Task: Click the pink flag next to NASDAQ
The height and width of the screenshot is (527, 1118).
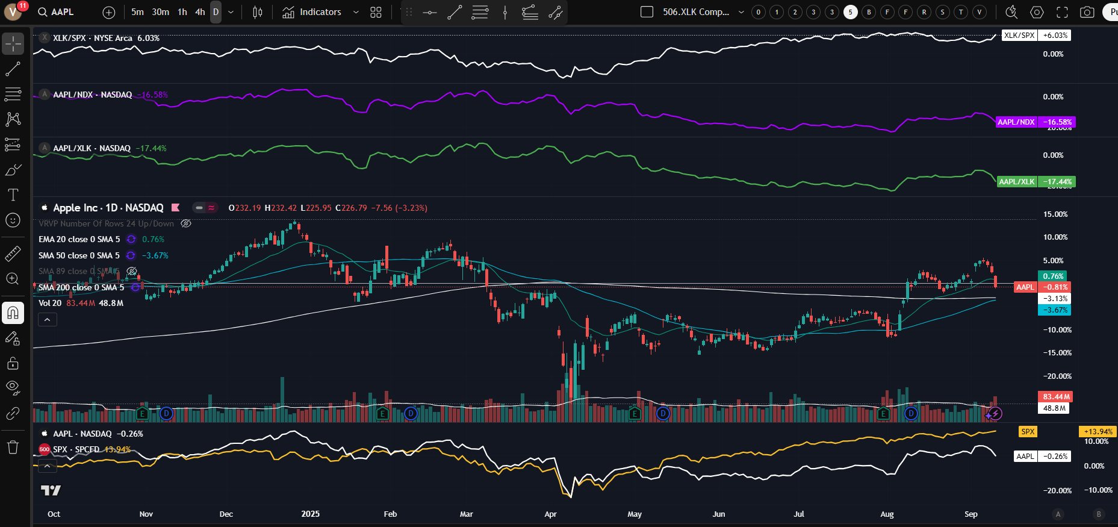Action: click(x=176, y=208)
